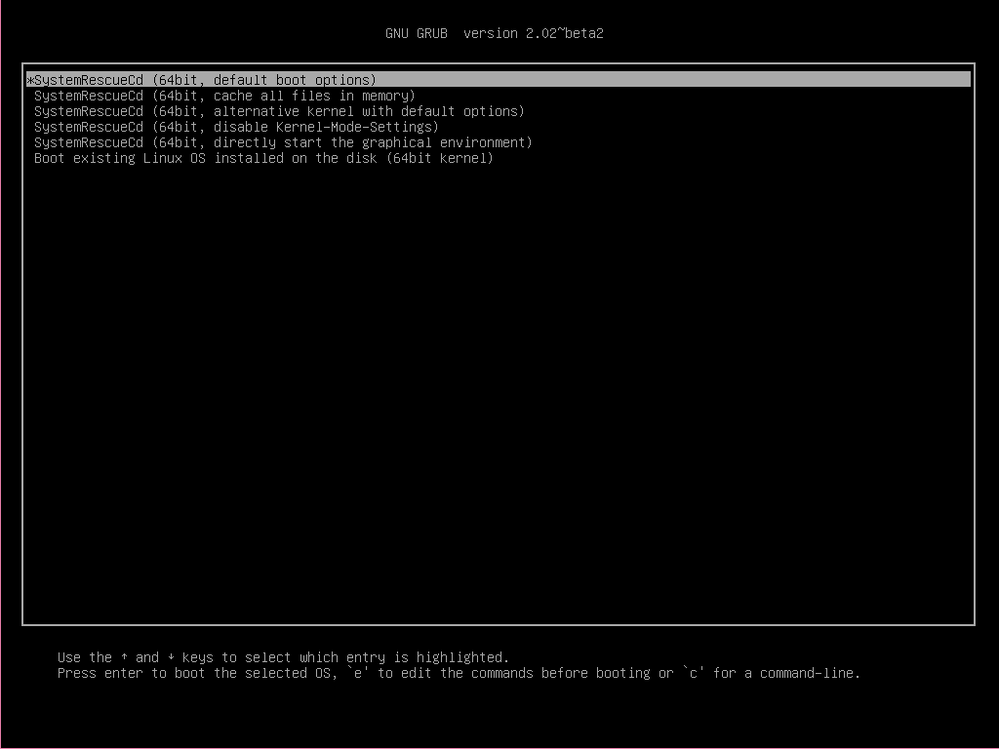Click the GNU GRUB version 2.02~beta2 title
999x749 pixels.
tap(495, 33)
